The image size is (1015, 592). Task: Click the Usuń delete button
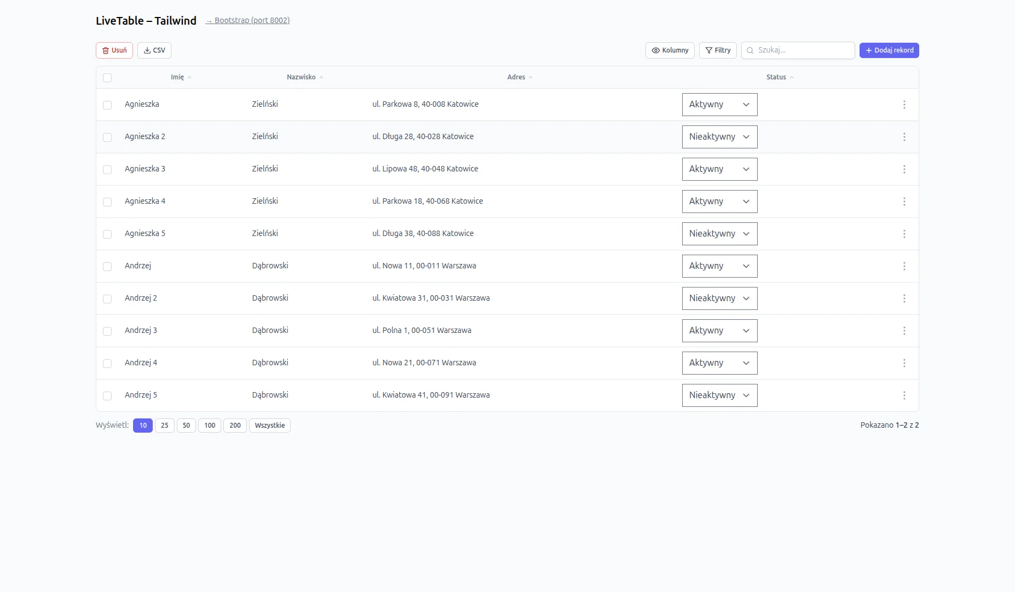(x=114, y=50)
